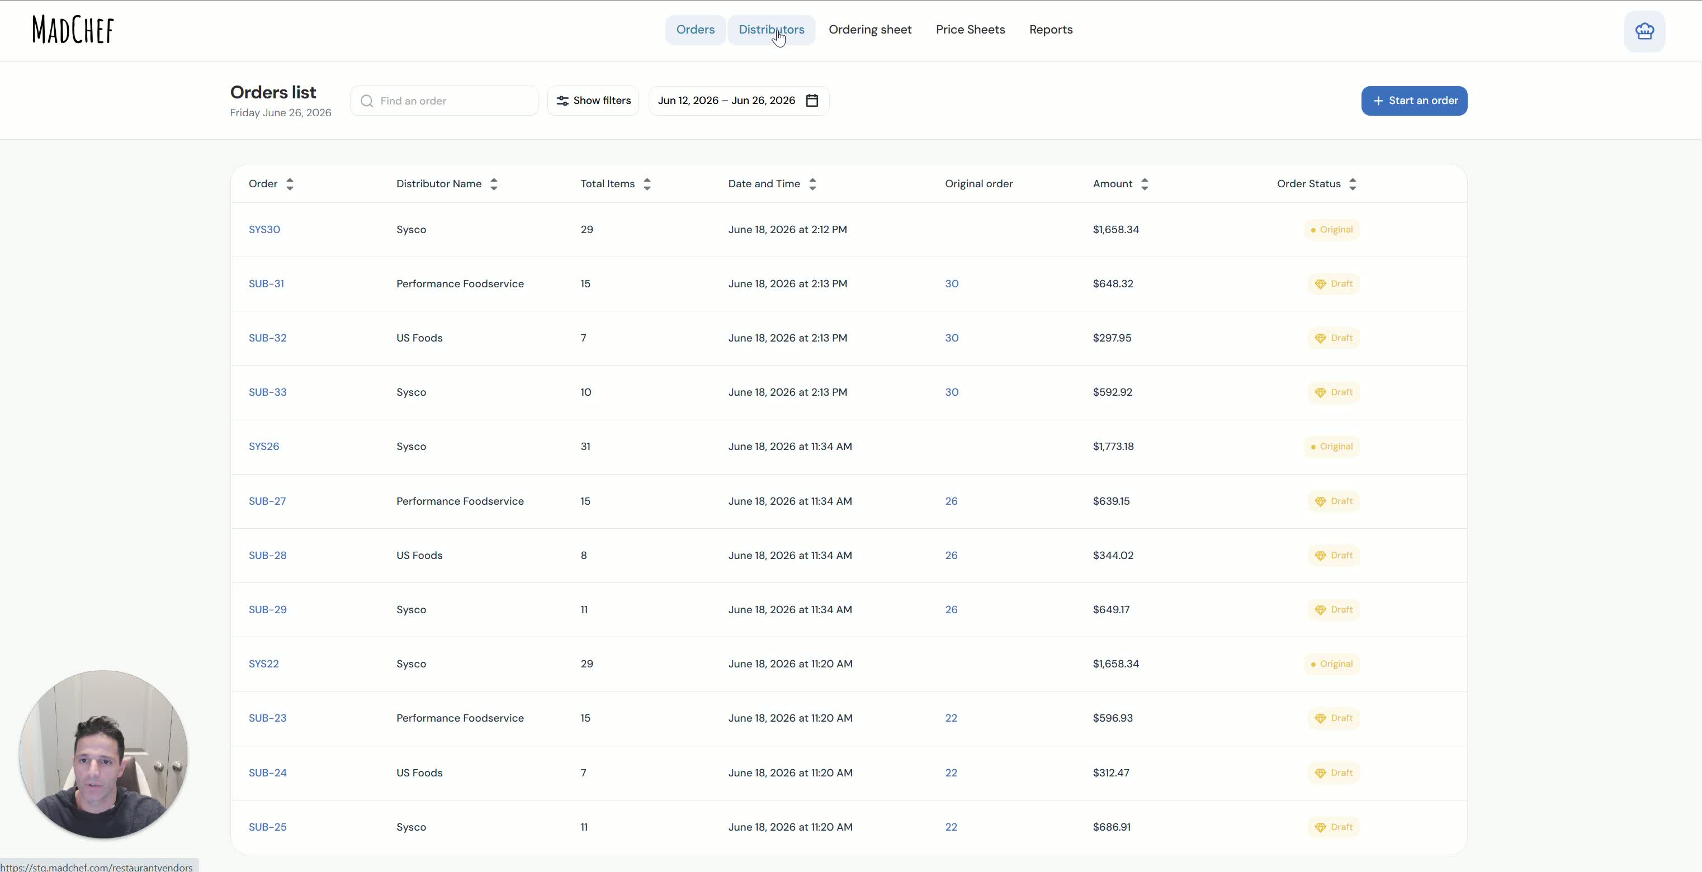Click the MadChef logo
Image resolution: width=1702 pixels, height=872 pixels.
pyautogui.click(x=73, y=30)
